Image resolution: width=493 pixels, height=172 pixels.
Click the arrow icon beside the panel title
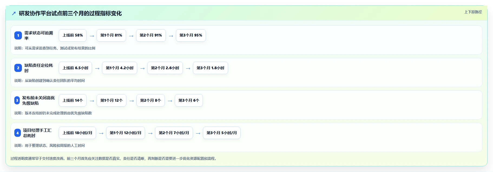coord(14,14)
